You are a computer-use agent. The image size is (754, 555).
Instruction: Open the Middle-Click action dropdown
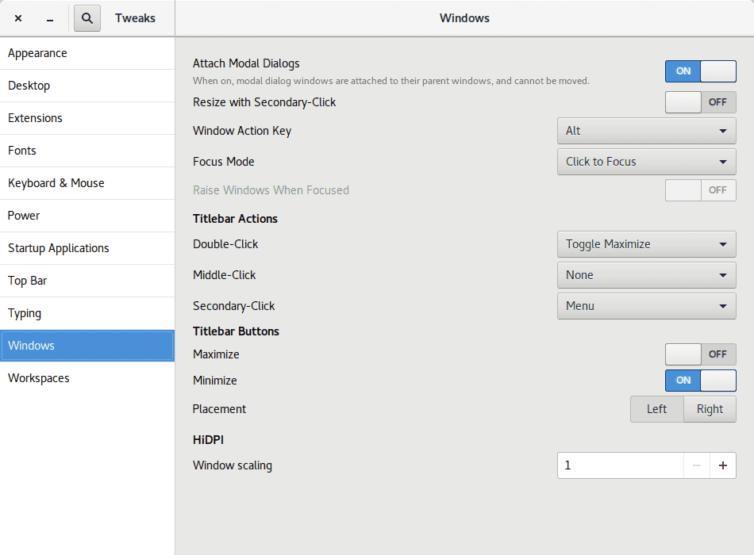pos(646,275)
